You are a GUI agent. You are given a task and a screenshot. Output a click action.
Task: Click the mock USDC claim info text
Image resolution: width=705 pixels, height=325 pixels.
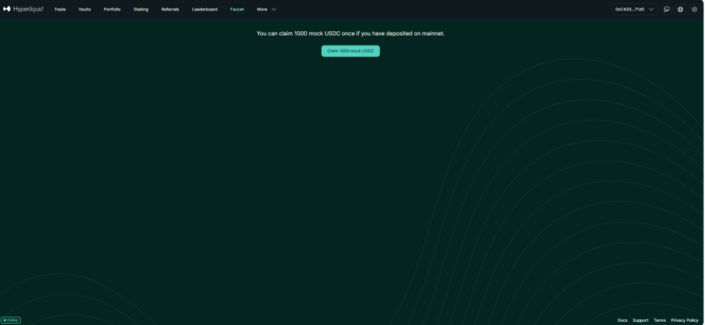click(351, 34)
